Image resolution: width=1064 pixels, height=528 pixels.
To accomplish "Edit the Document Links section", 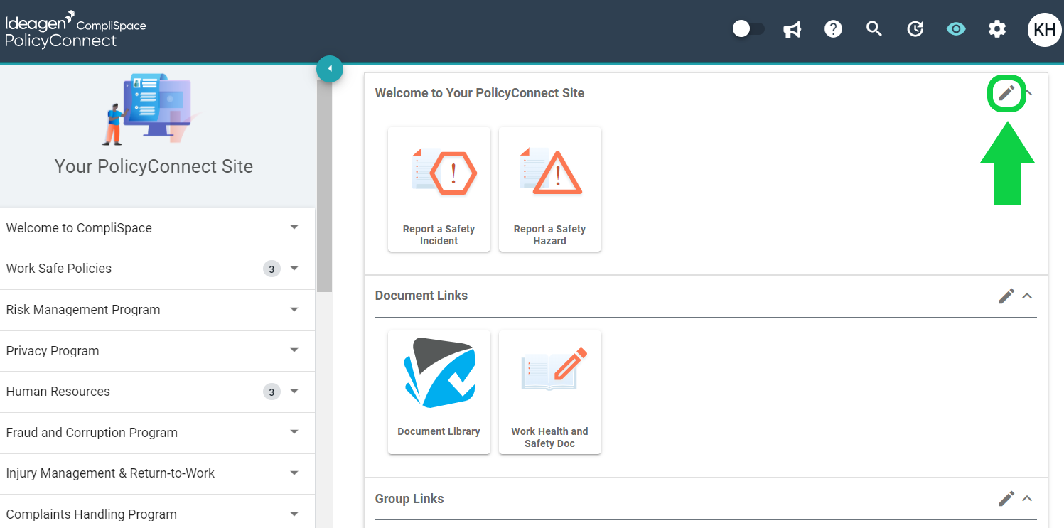I will [1006, 296].
